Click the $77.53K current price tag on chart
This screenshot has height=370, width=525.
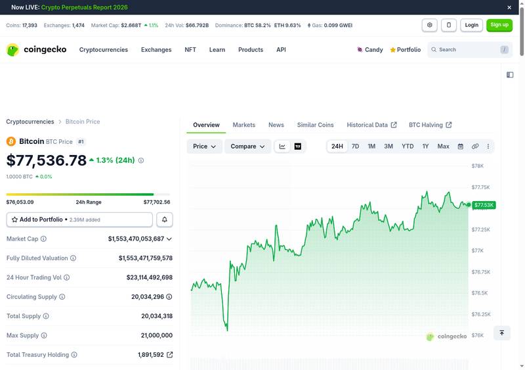tap(484, 205)
